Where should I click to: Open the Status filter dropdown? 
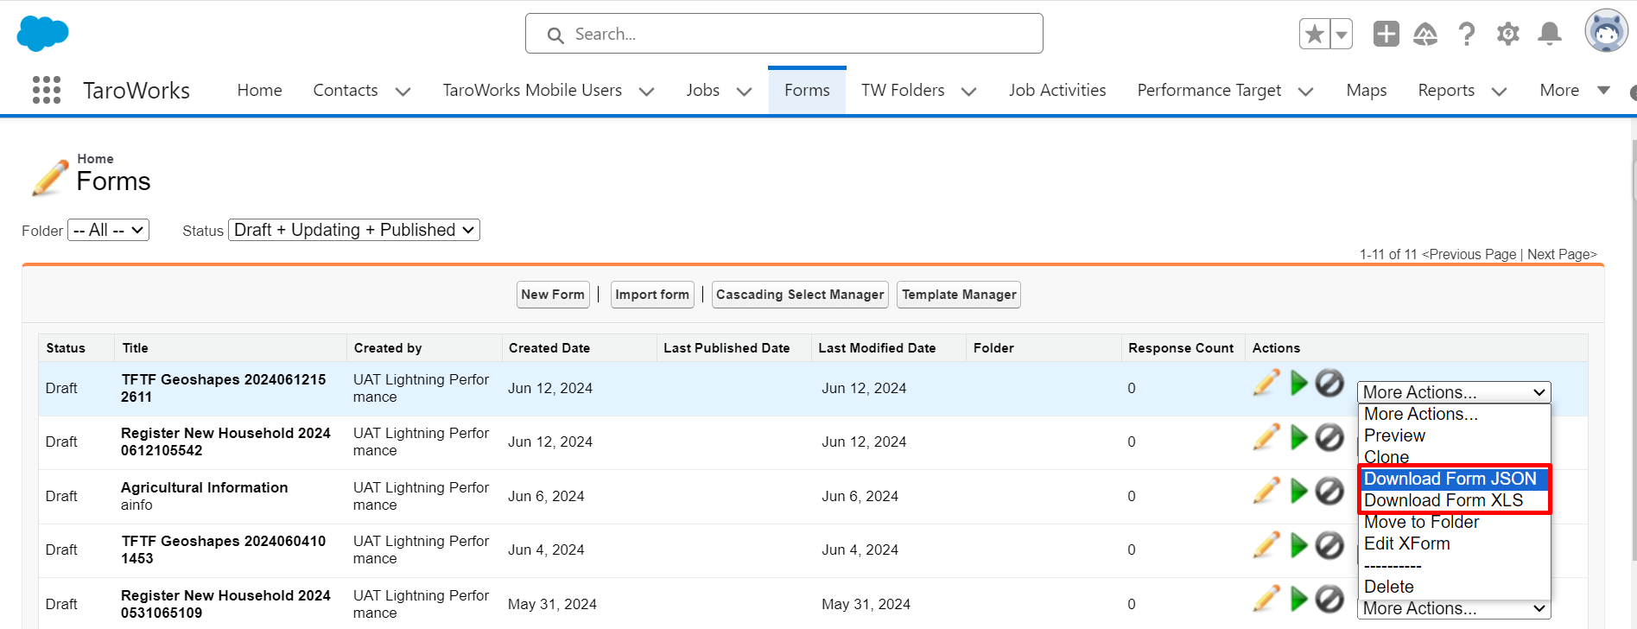point(353,230)
